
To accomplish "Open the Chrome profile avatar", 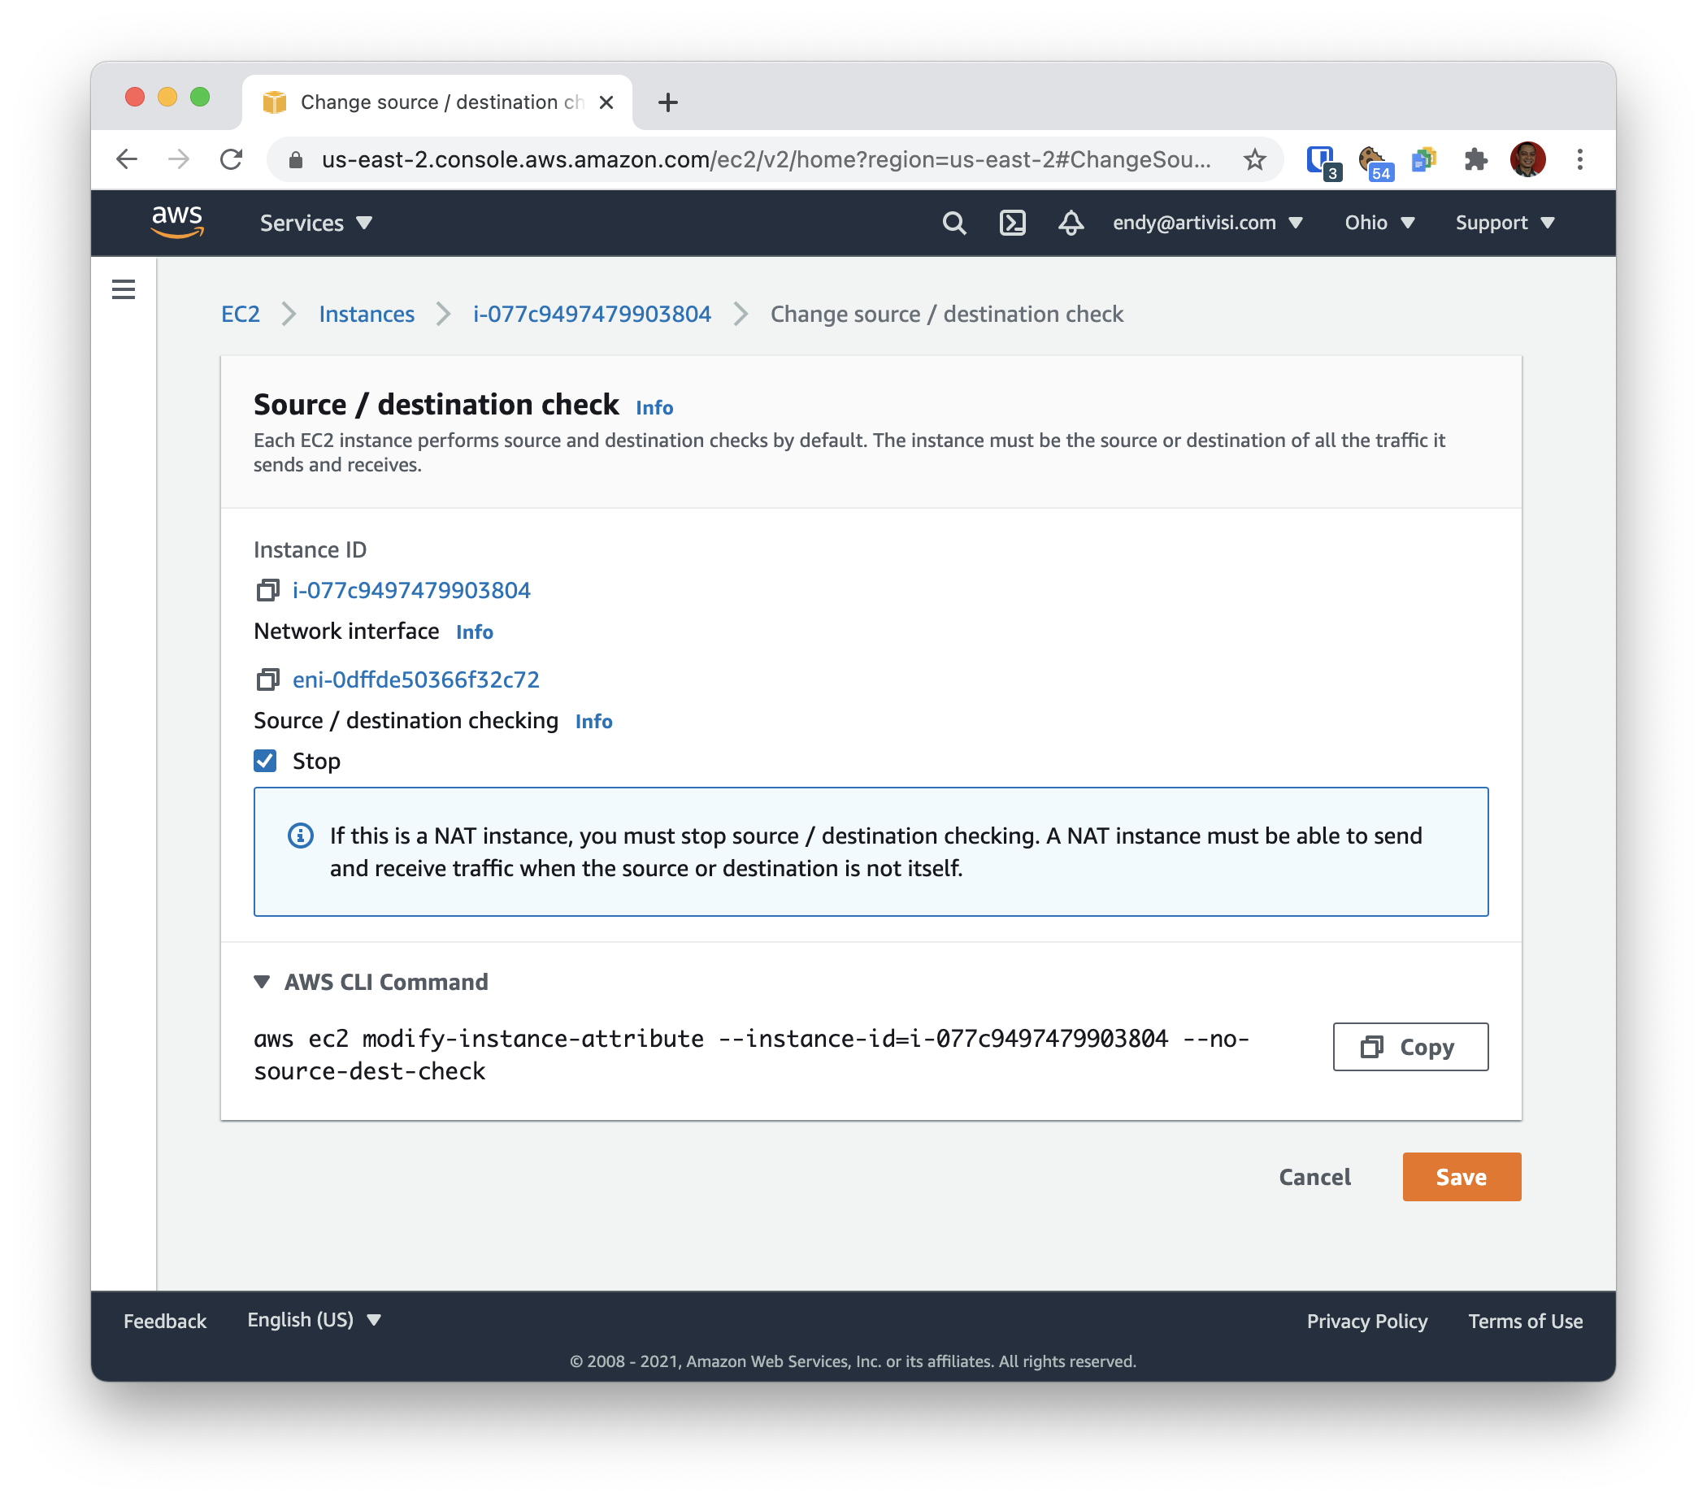I will click(x=1527, y=159).
